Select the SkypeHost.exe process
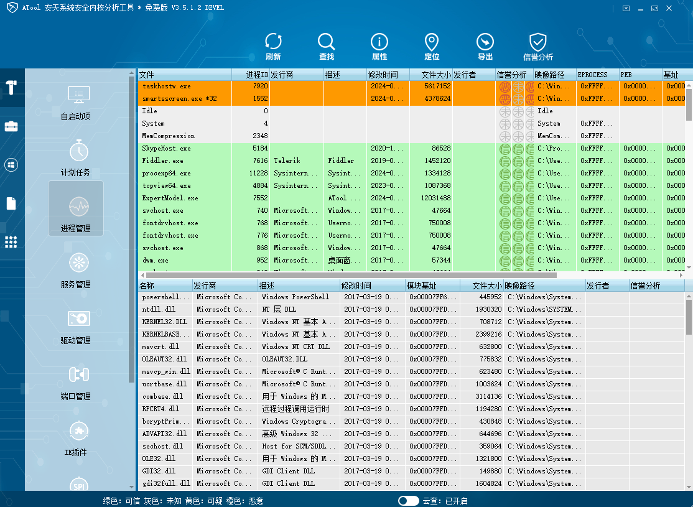The width and height of the screenshot is (693, 507). 411,148
